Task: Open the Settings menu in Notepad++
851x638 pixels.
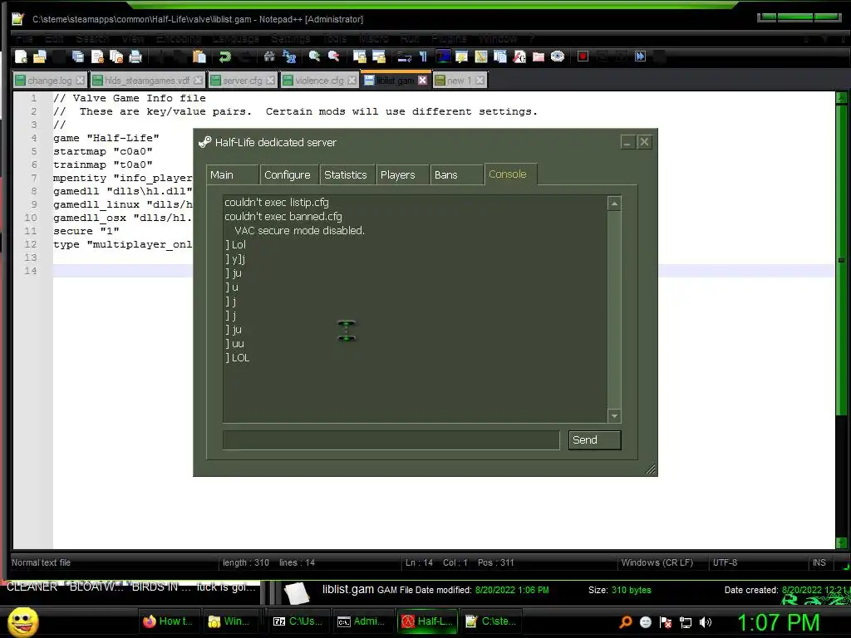Action: pyautogui.click(x=290, y=38)
